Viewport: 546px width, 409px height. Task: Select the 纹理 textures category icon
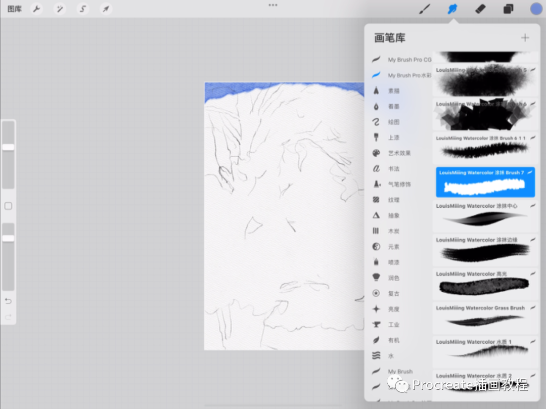[x=376, y=200]
